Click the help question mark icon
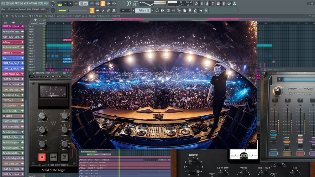Viewport: 315px width, 177px height. pyautogui.click(x=213, y=3)
